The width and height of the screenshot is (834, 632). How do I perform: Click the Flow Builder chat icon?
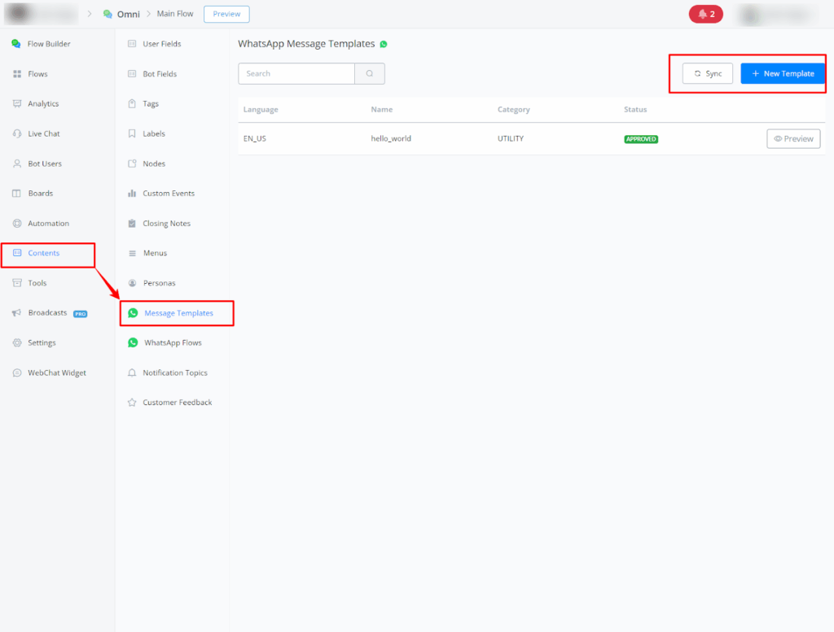pyautogui.click(x=16, y=44)
